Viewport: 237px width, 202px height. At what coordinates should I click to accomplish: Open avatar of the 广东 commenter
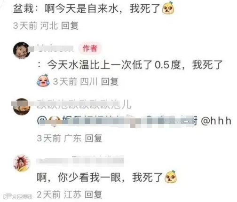tap(22, 107)
